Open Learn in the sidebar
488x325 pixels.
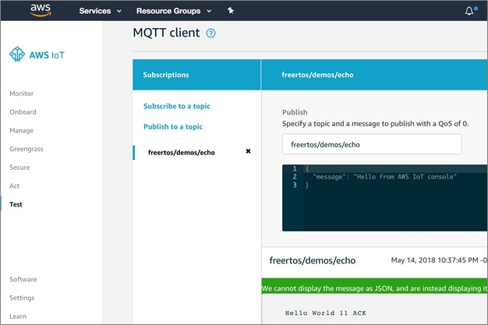pyautogui.click(x=18, y=316)
